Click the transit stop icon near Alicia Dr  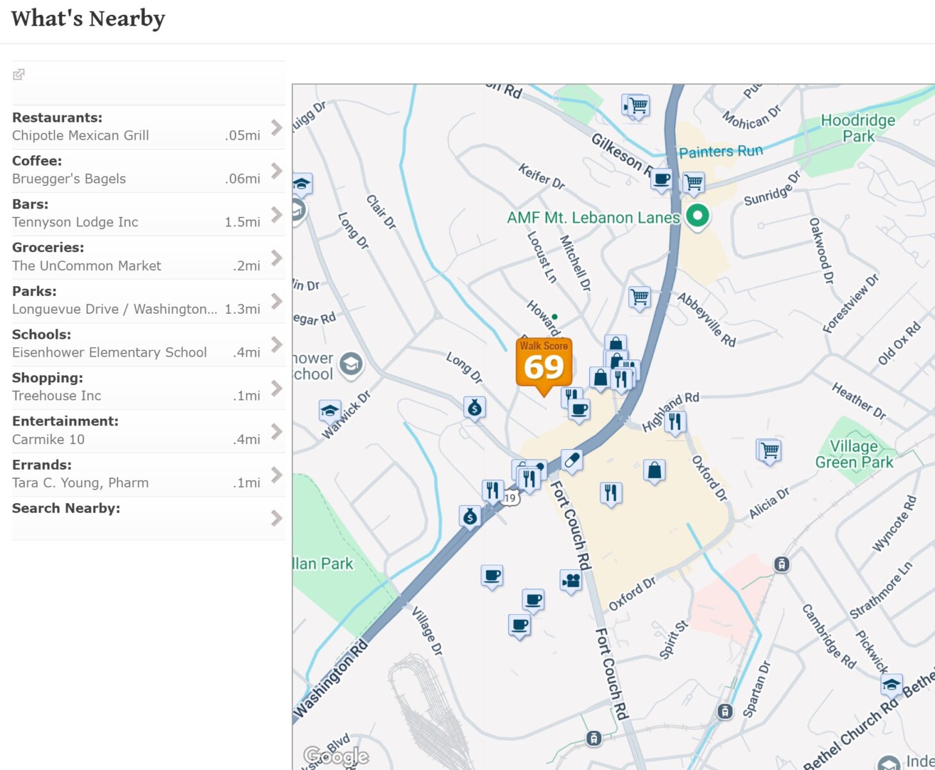[781, 564]
